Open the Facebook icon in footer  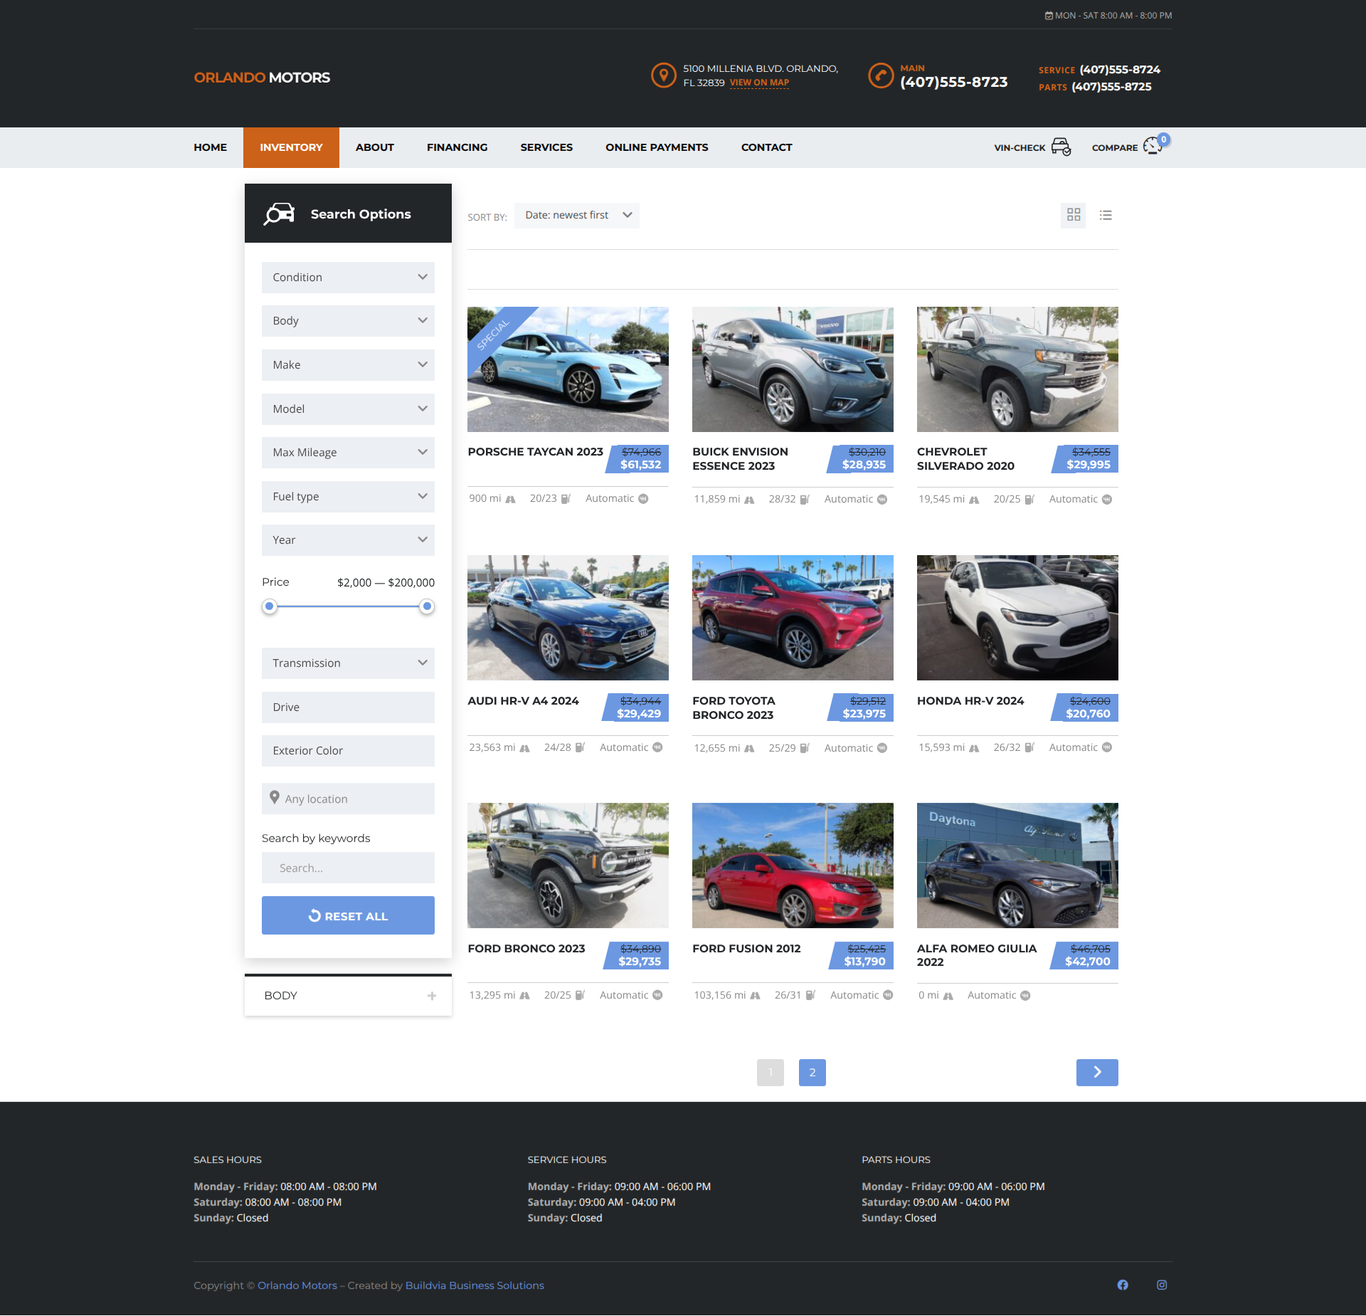click(x=1123, y=1285)
